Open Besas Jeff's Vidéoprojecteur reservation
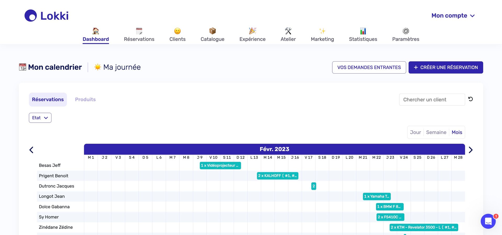The image size is (502, 235). click(220, 165)
